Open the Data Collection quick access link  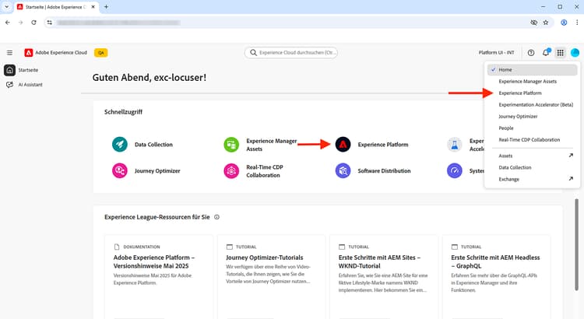click(x=153, y=145)
